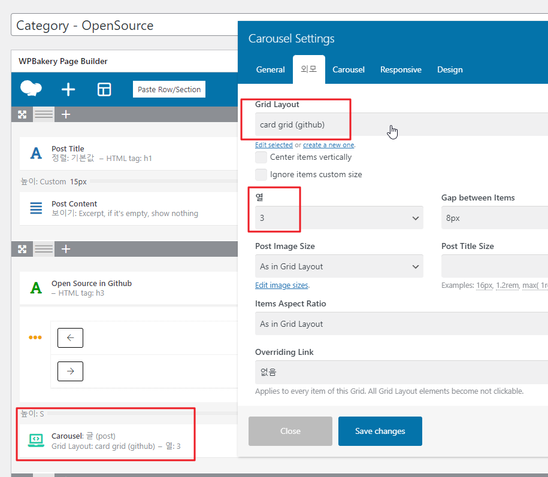Viewport: 548px width, 477px height.
Task: Open first row's column layout icon
Action: click(x=44, y=114)
